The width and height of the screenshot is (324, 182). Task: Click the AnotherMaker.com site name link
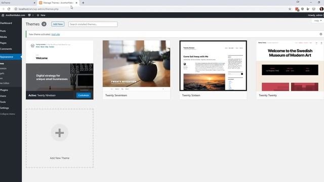[x=15, y=15]
